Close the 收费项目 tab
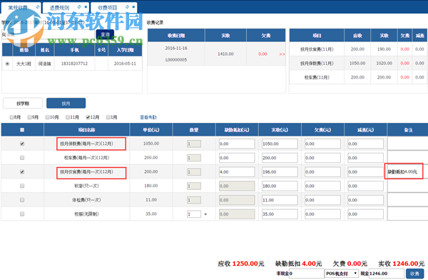 (x=133, y=7)
